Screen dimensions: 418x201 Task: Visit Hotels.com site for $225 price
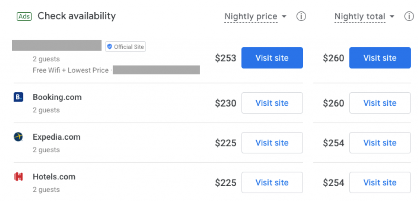272,183
